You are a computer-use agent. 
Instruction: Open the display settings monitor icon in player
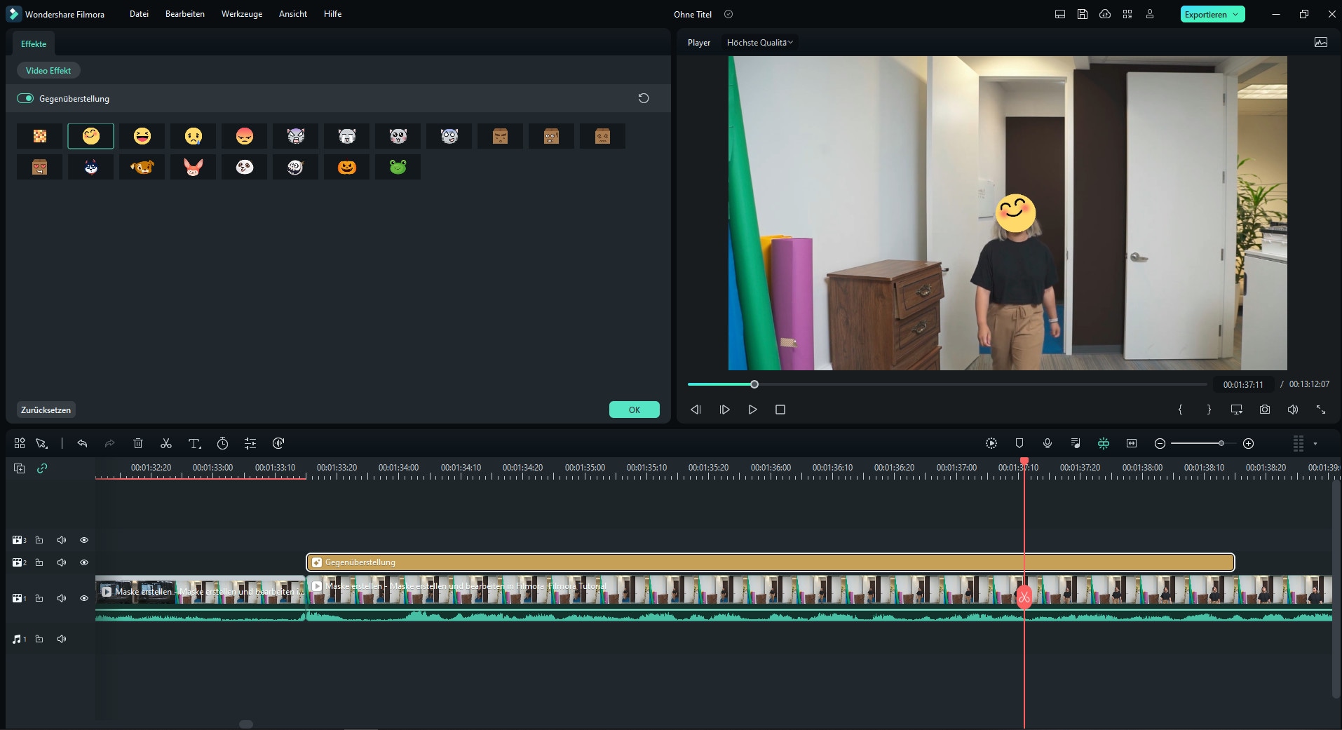click(x=1237, y=410)
